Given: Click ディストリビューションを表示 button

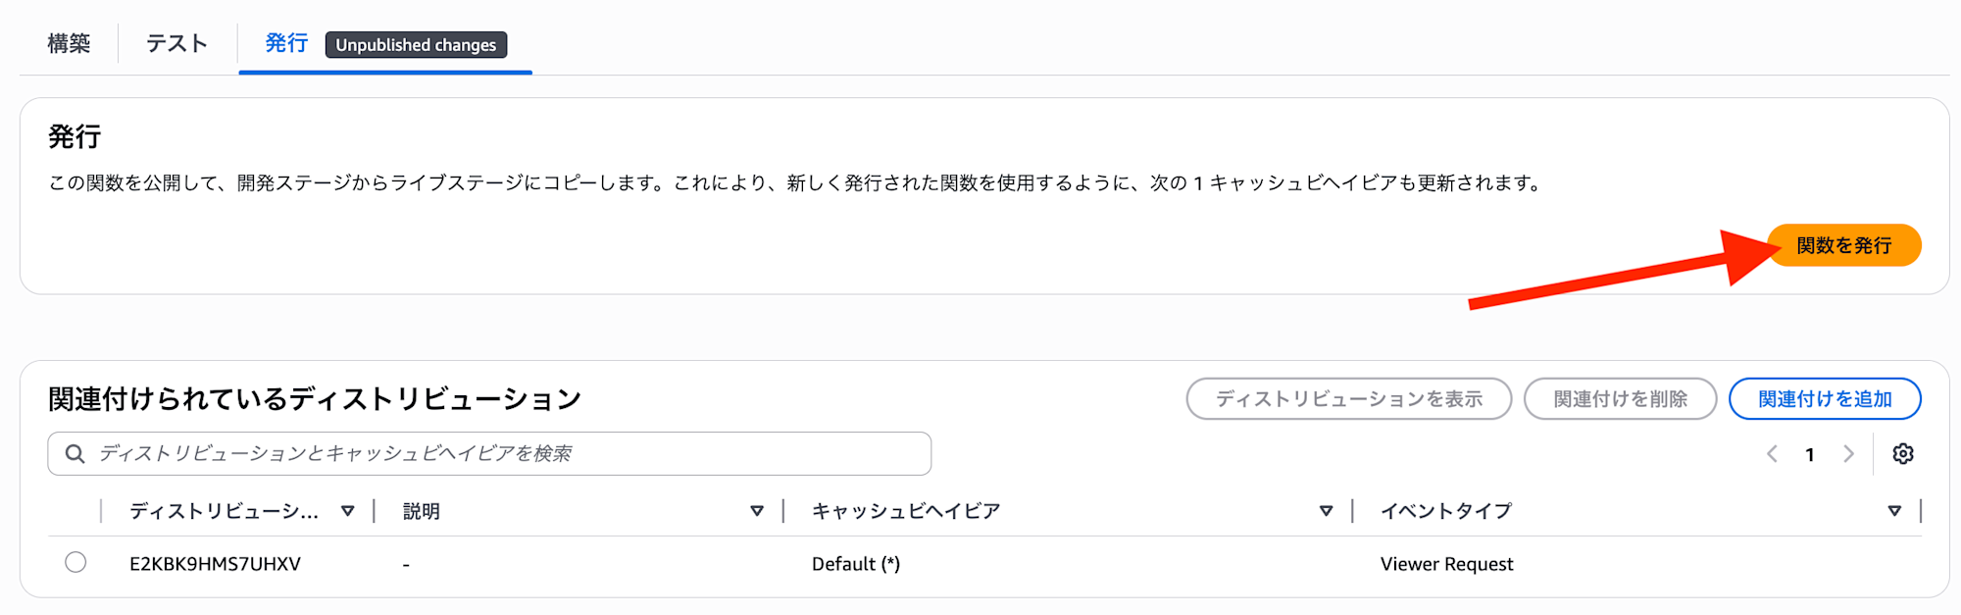Looking at the screenshot, I should coord(1348,399).
